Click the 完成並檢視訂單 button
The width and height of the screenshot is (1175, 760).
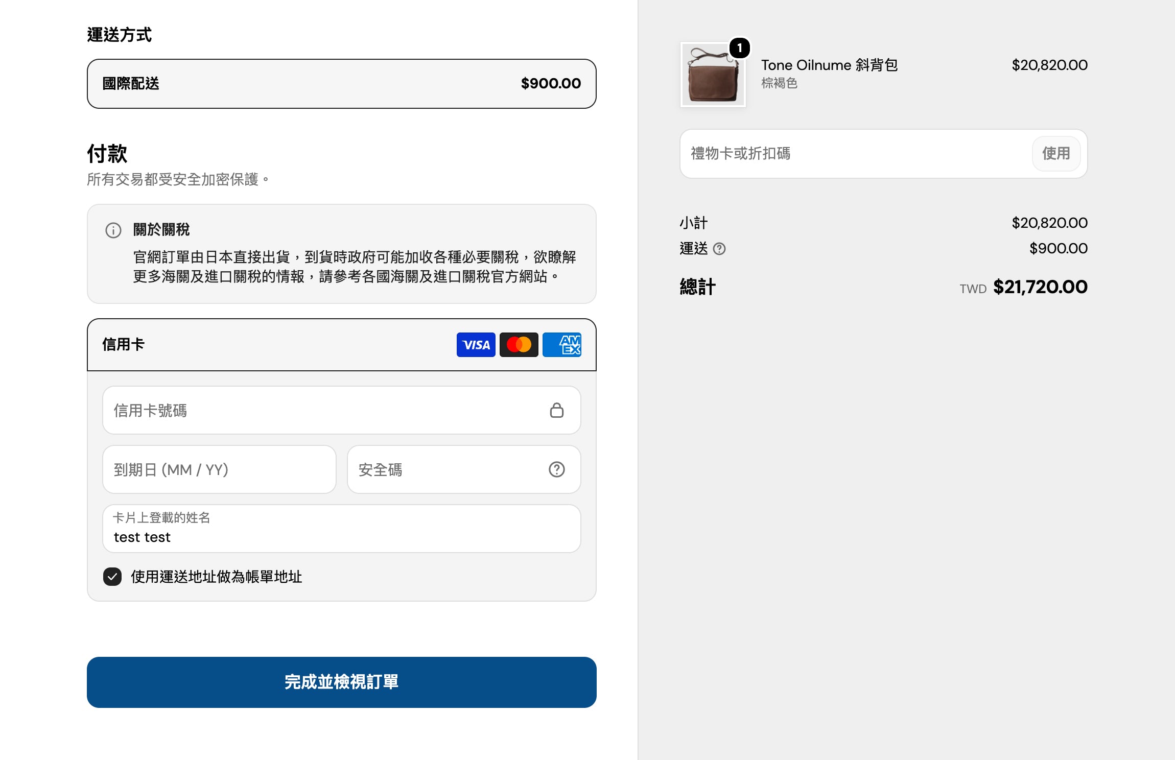[x=342, y=682]
